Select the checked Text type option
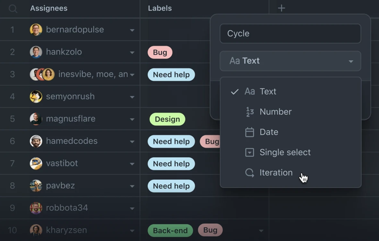Viewport: 379px width, 241px height. pos(291,92)
